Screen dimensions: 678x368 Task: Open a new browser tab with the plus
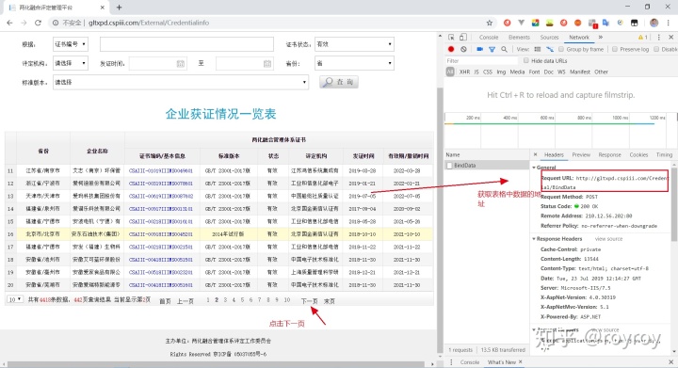(120, 8)
